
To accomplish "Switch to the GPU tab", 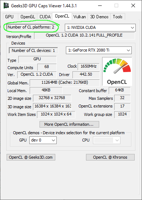I will click(10, 16).
